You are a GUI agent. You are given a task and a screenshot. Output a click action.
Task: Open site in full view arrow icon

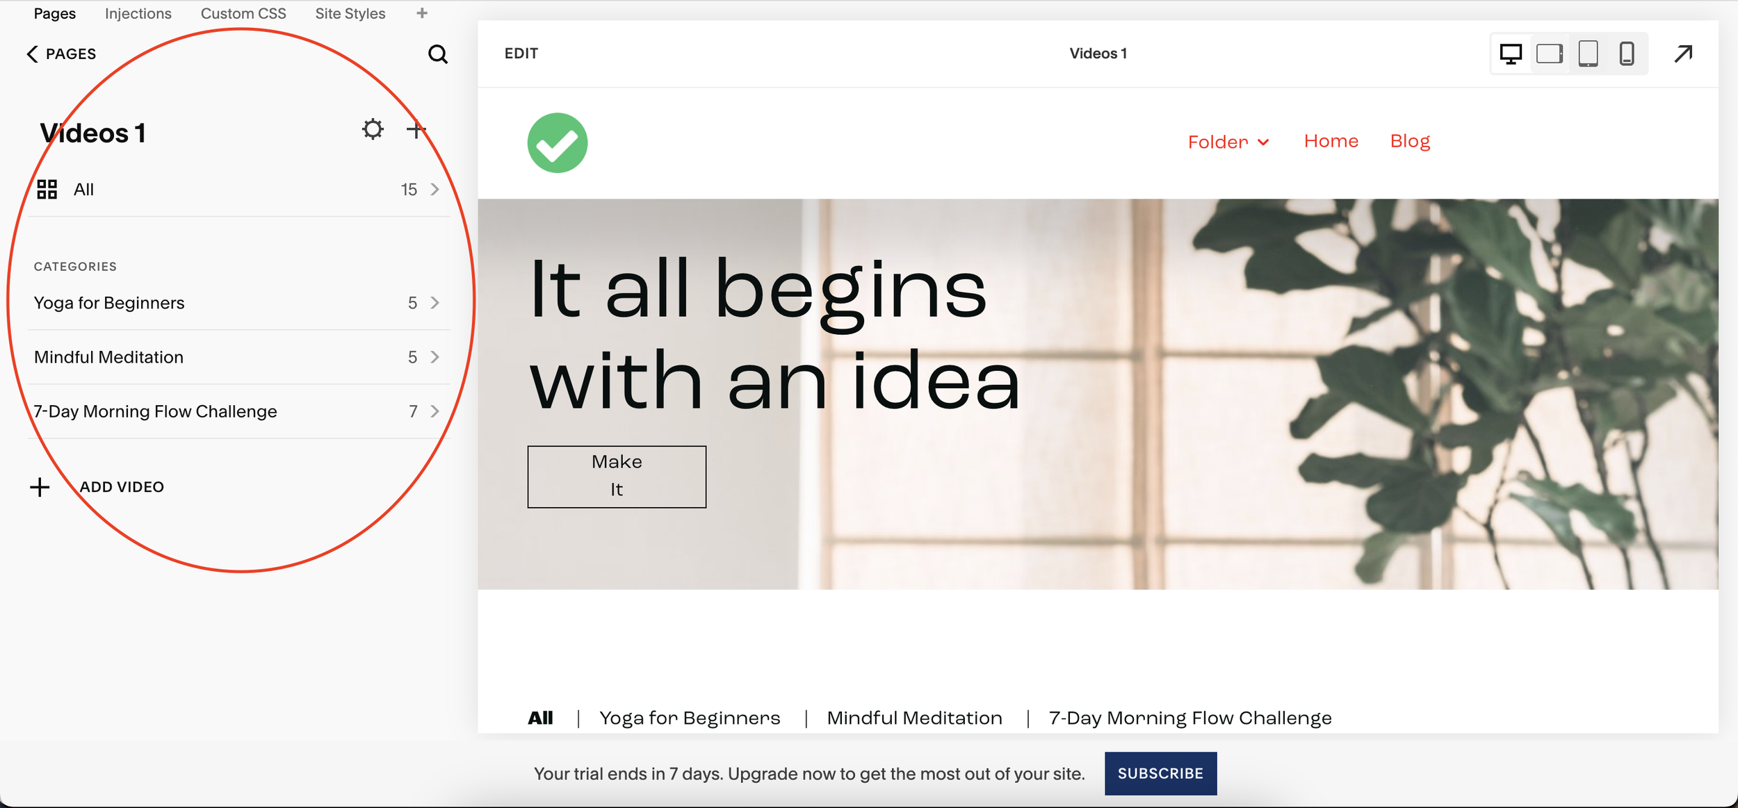[1683, 53]
